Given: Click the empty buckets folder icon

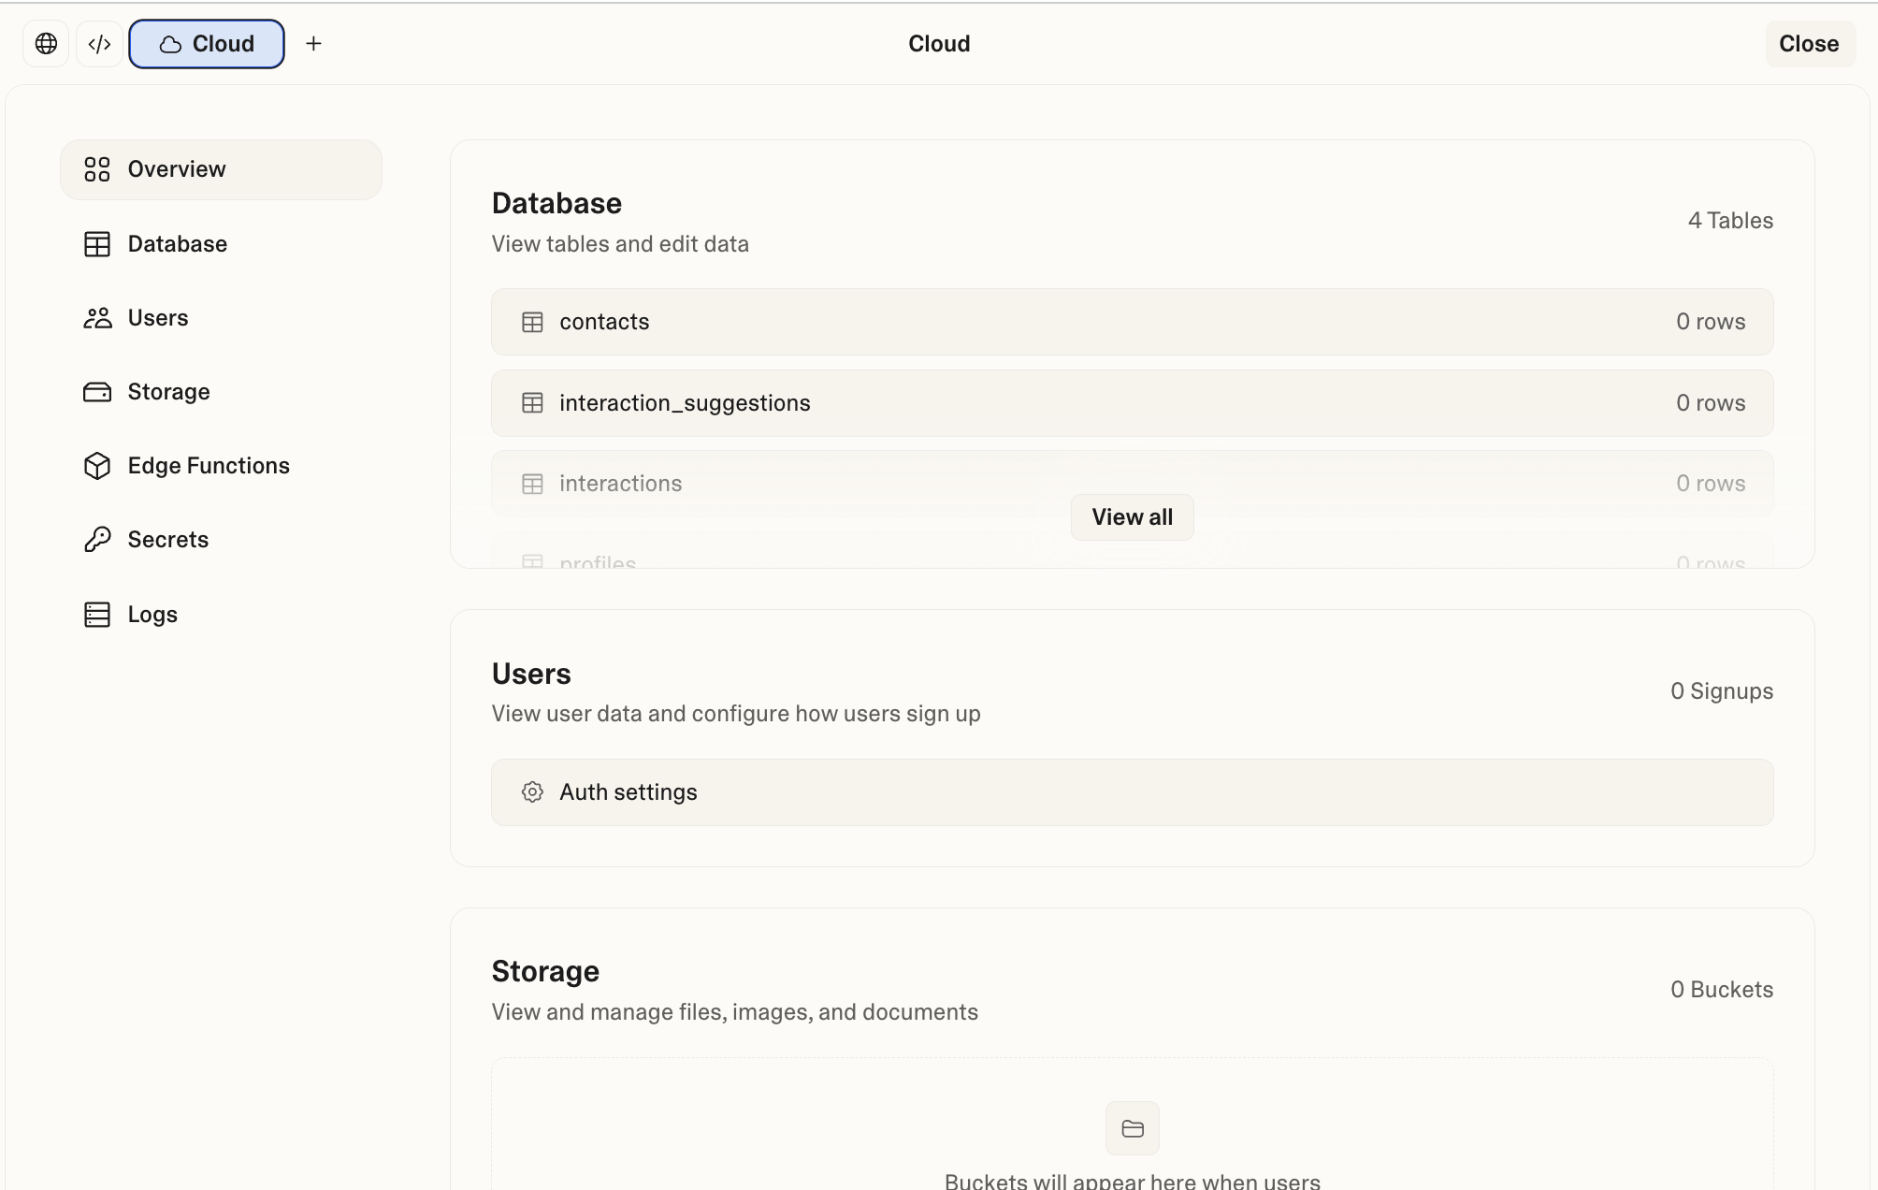Looking at the screenshot, I should click(x=1132, y=1128).
